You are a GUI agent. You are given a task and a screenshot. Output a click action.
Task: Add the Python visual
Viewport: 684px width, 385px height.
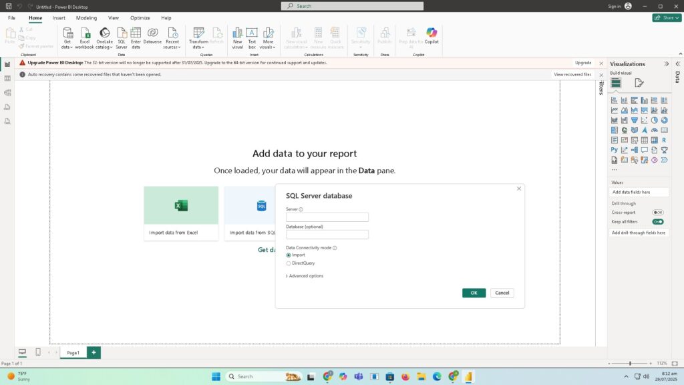615,150
